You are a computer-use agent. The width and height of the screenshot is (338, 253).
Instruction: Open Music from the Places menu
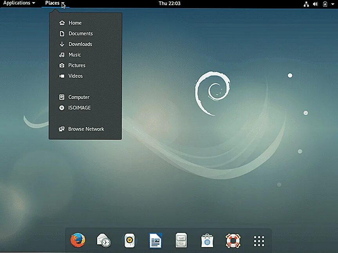(85, 55)
